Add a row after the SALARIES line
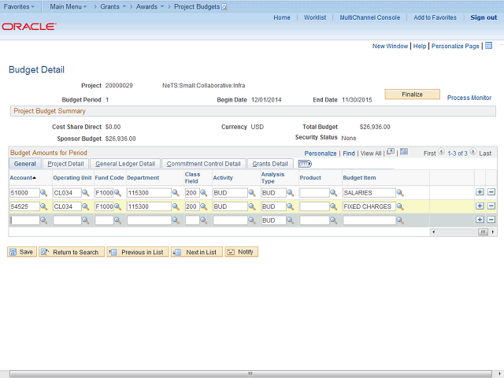 [480, 193]
